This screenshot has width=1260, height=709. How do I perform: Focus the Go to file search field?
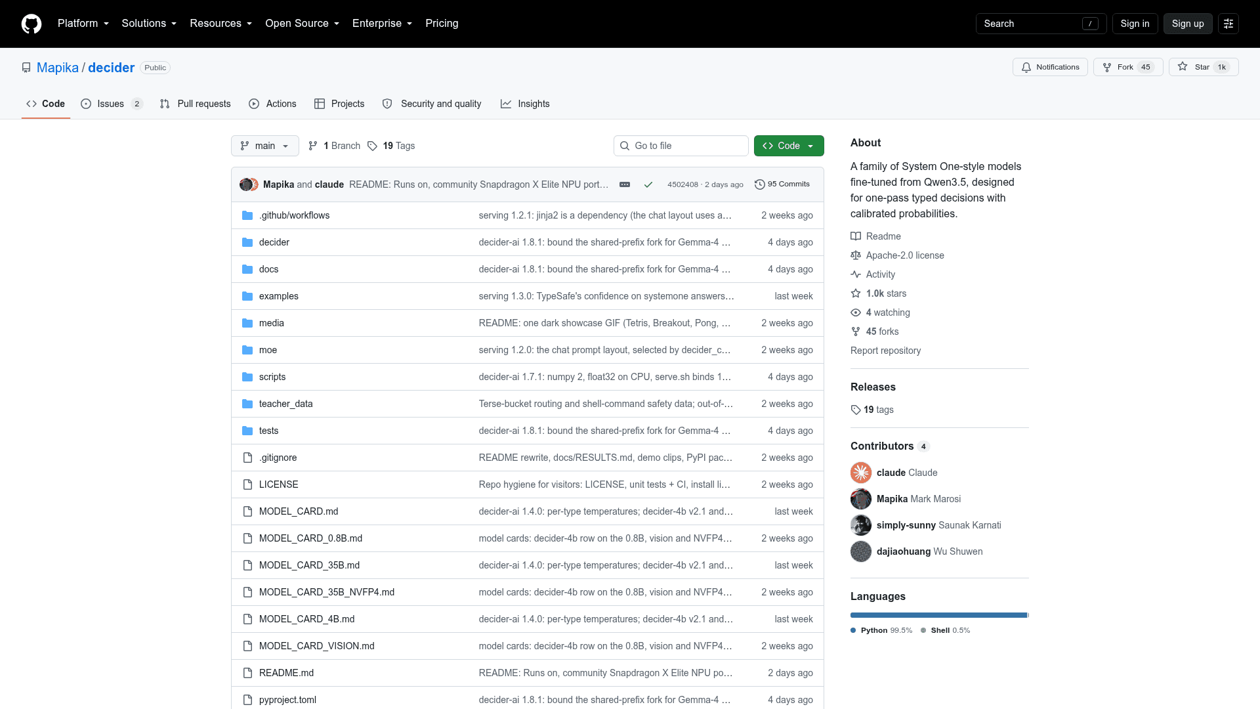pyautogui.click(x=681, y=146)
